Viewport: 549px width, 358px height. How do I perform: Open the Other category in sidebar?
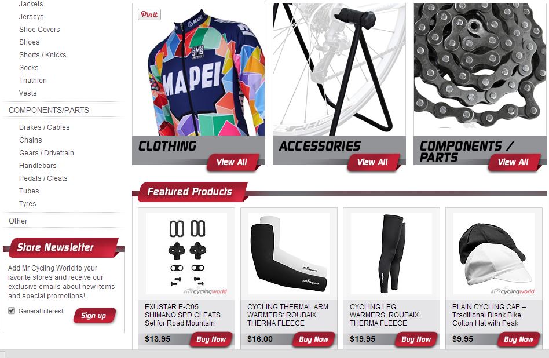tap(18, 221)
